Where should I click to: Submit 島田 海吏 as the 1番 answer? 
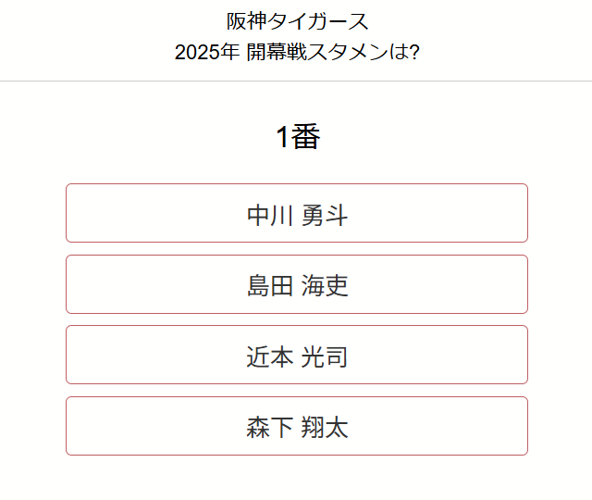coord(297,284)
